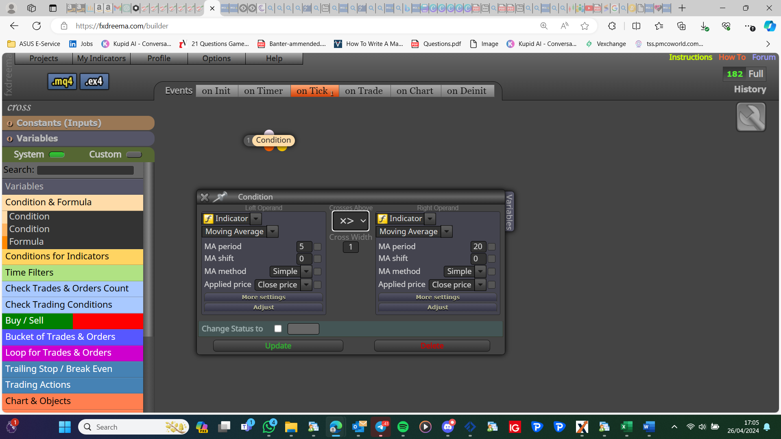Open the wrench tools icon
Image resolution: width=781 pixels, height=439 pixels.
(x=751, y=117)
